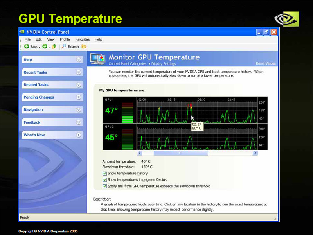Click the Back toolbar label

point(34,47)
